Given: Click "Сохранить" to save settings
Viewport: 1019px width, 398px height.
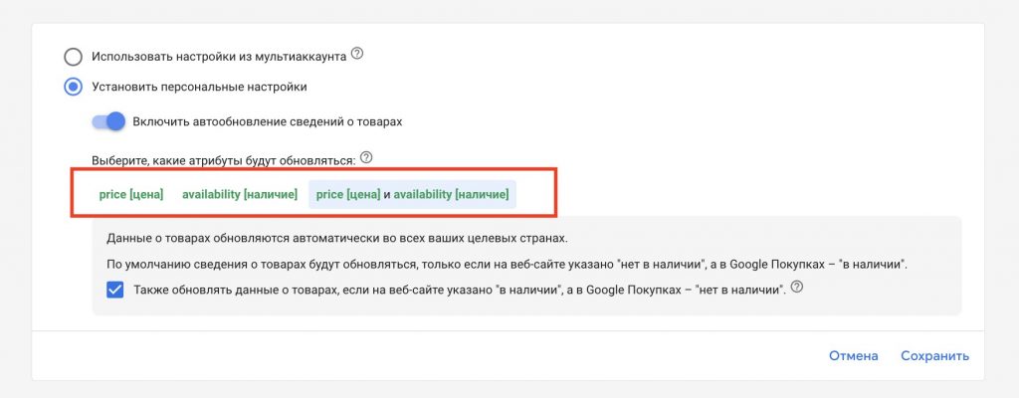Looking at the screenshot, I should (x=934, y=356).
